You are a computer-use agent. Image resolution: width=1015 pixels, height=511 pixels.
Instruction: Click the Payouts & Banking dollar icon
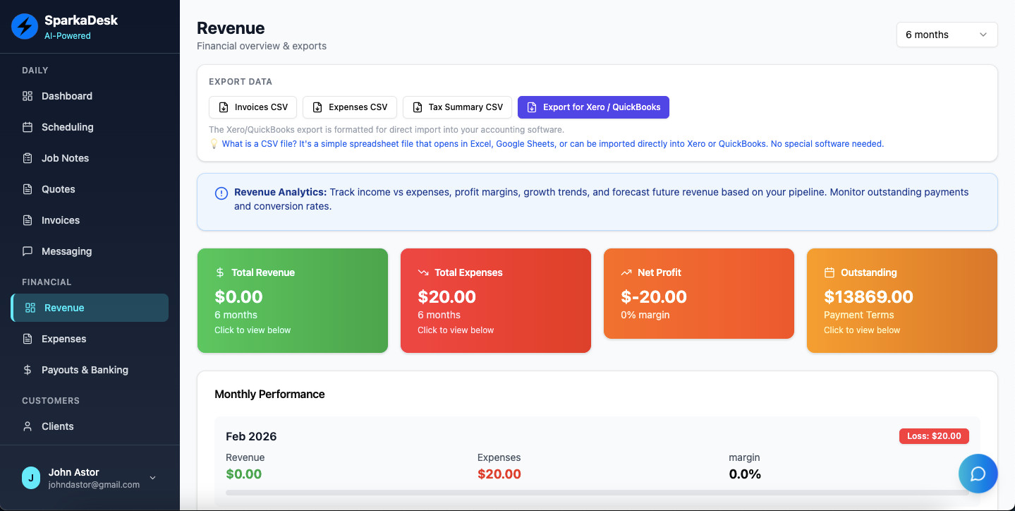[x=28, y=370]
